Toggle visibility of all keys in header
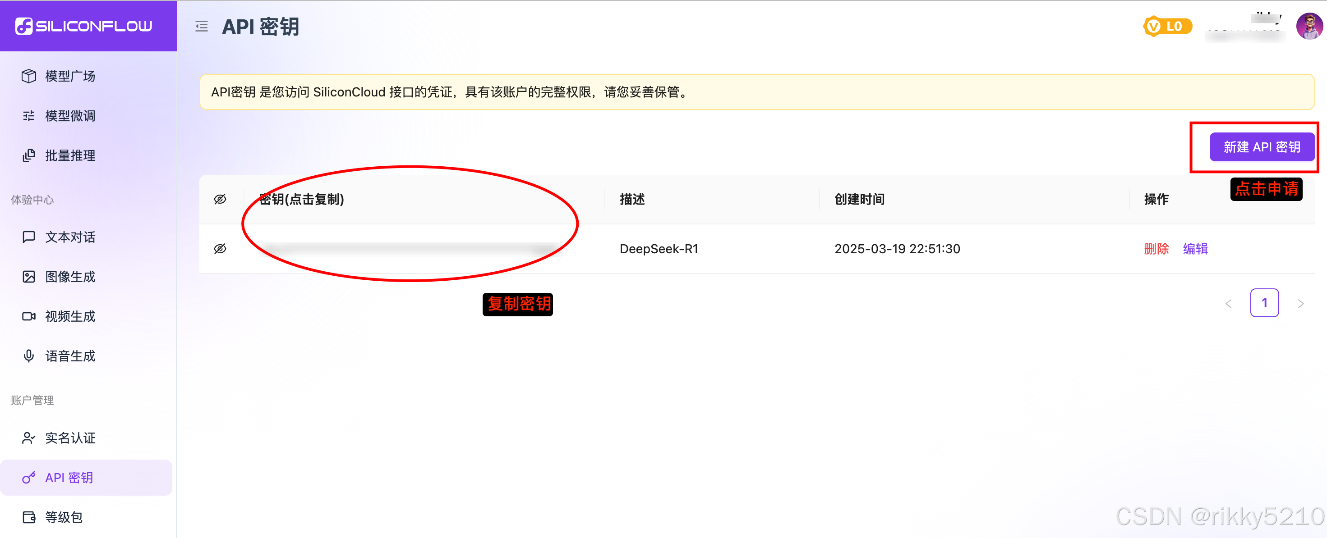This screenshot has height=538, width=1327. tap(220, 199)
